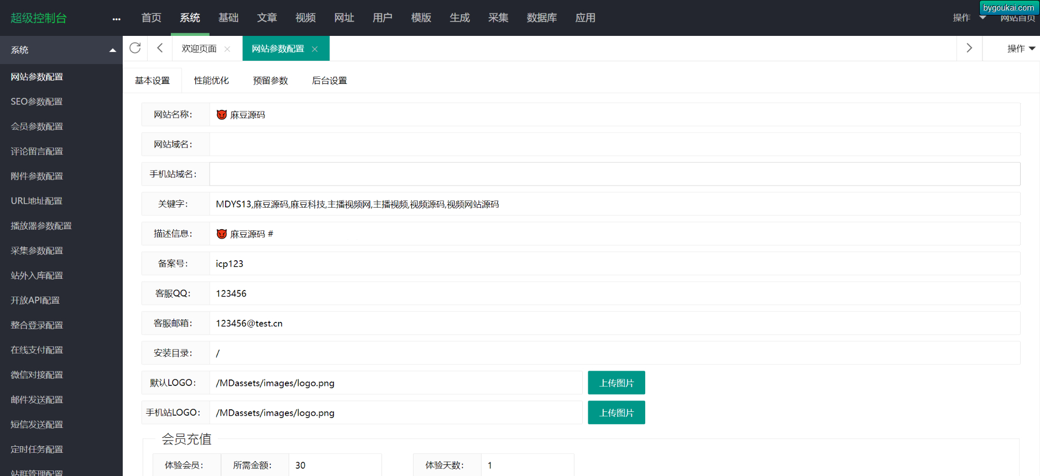
Task: Close the 网站参数配置 tab
Action: (315, 49)
